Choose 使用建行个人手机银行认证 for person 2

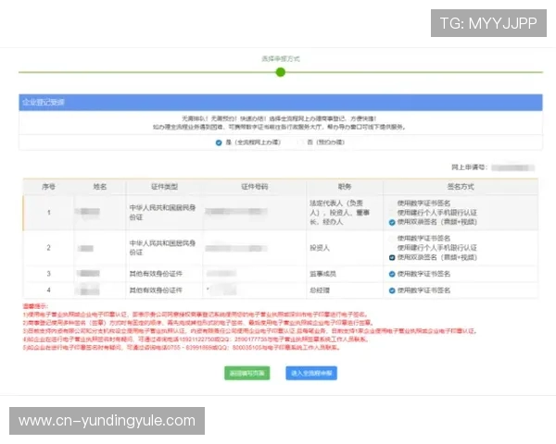(x=392, y=248)
